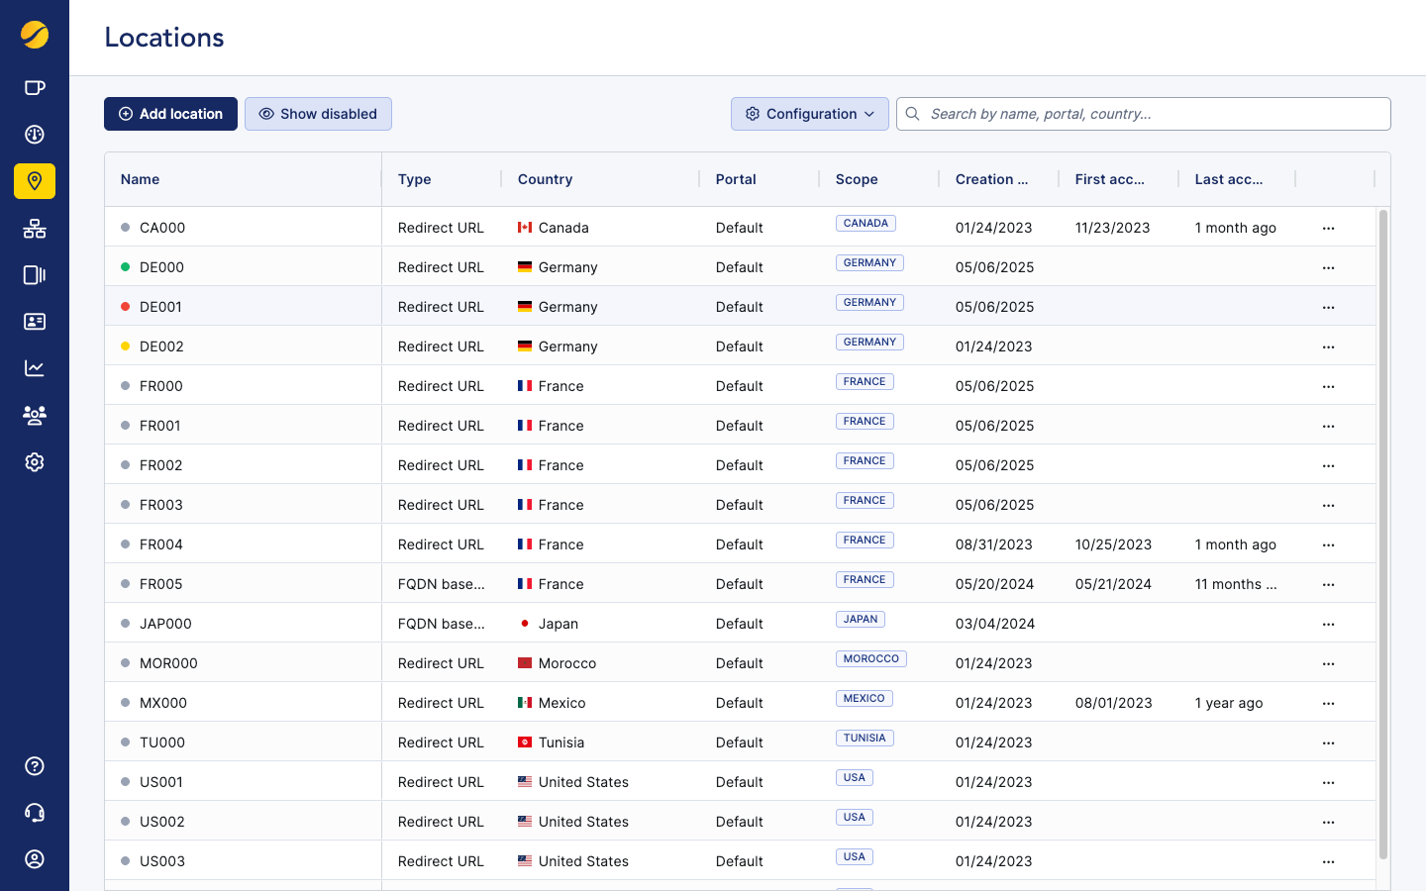Open the account profile icon at bottom
This screenshot has height=891, width=1426.
click(35, 858)
